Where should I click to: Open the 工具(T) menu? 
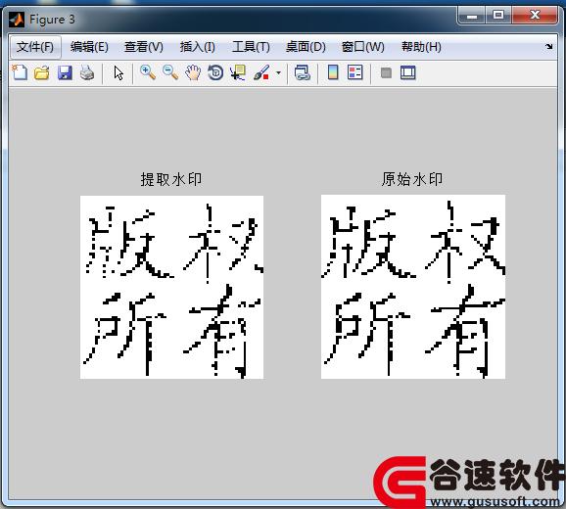251,47
